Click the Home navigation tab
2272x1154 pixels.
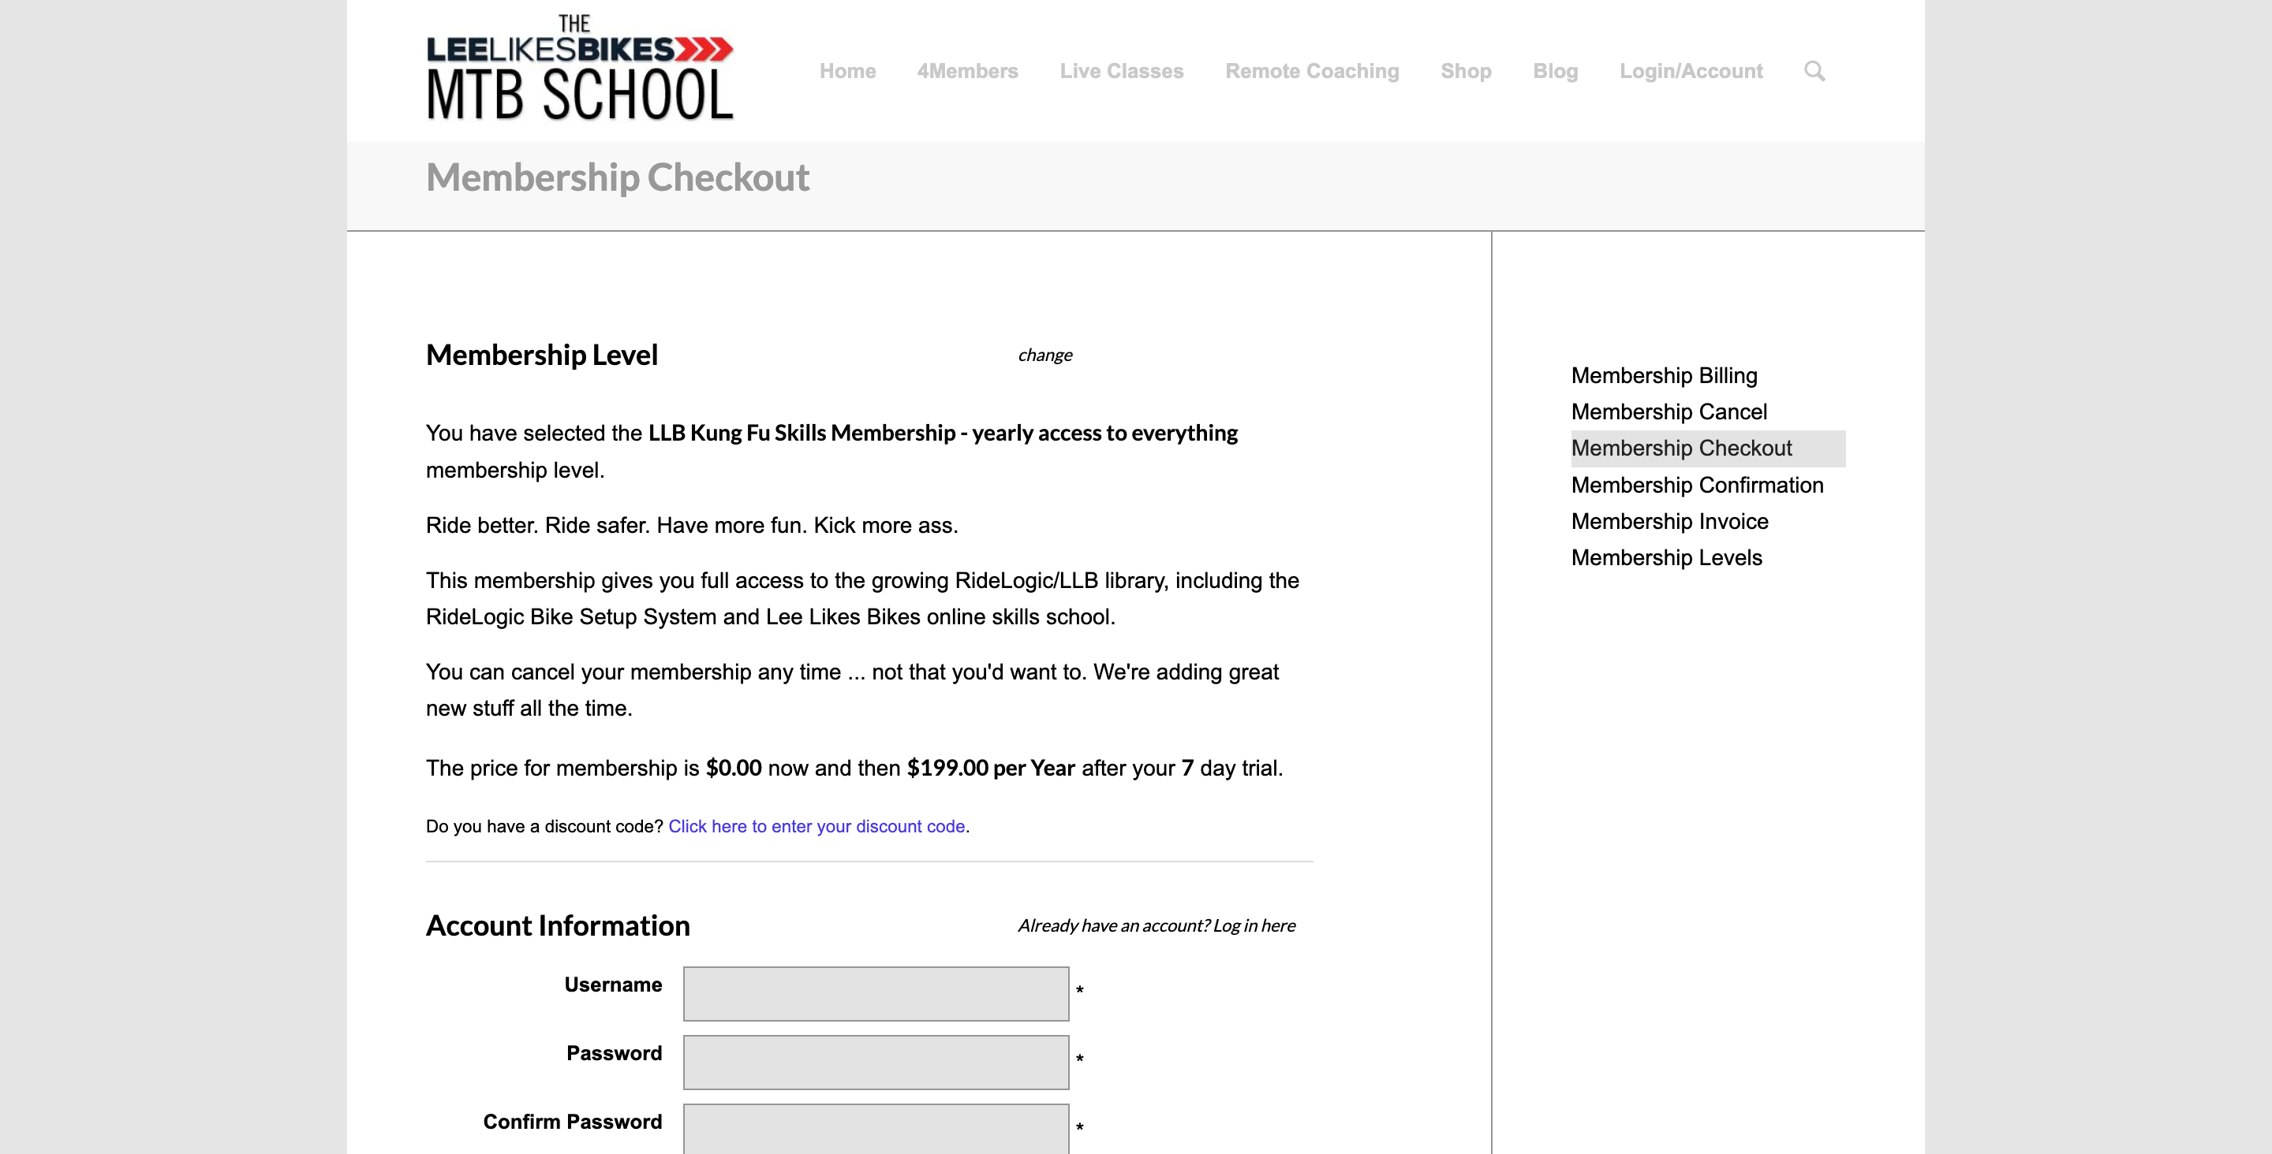coord(848,71)
